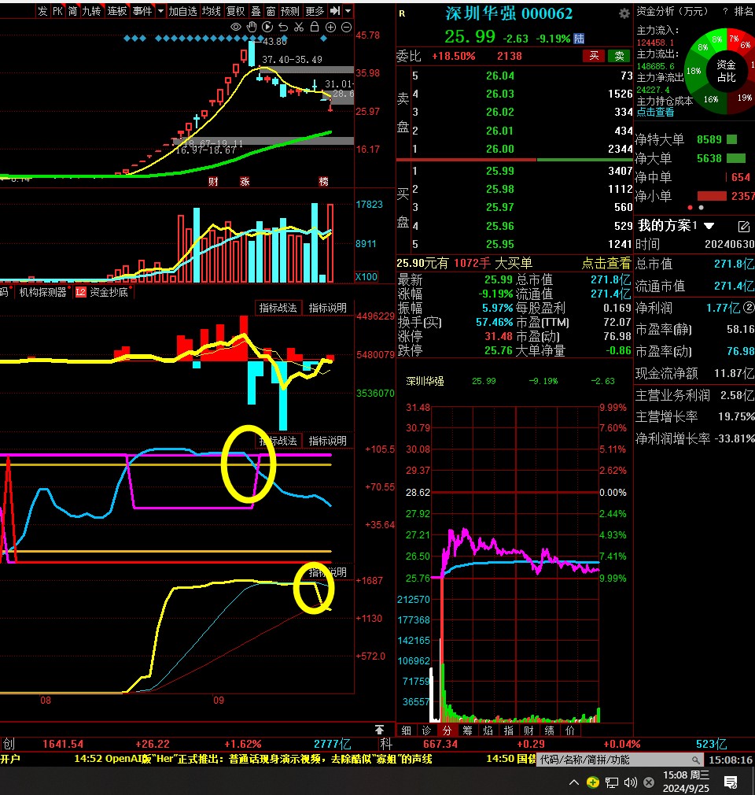The image size is (755, 795).
Task: Switch to the 财 finance tab
Action: (x=528, y=730)
